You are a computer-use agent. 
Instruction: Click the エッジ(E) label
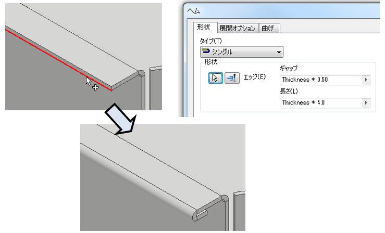click(x=254, y=77)
